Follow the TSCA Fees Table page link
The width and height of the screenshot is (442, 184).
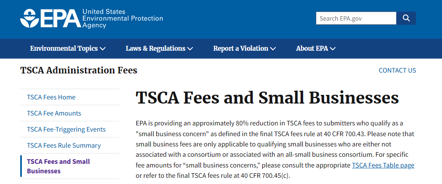click(383, 165)
